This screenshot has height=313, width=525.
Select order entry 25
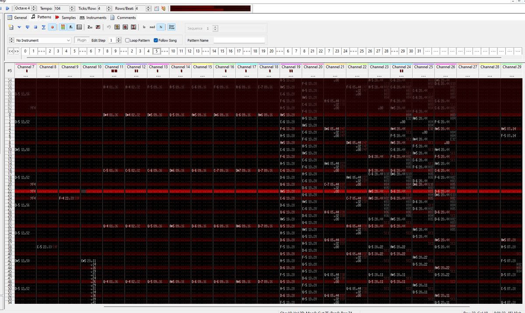point(362,51)
